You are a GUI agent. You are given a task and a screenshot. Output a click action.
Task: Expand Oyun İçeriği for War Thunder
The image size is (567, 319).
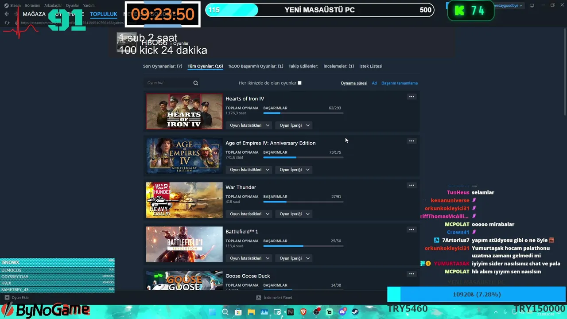click(x=295, y=214)
